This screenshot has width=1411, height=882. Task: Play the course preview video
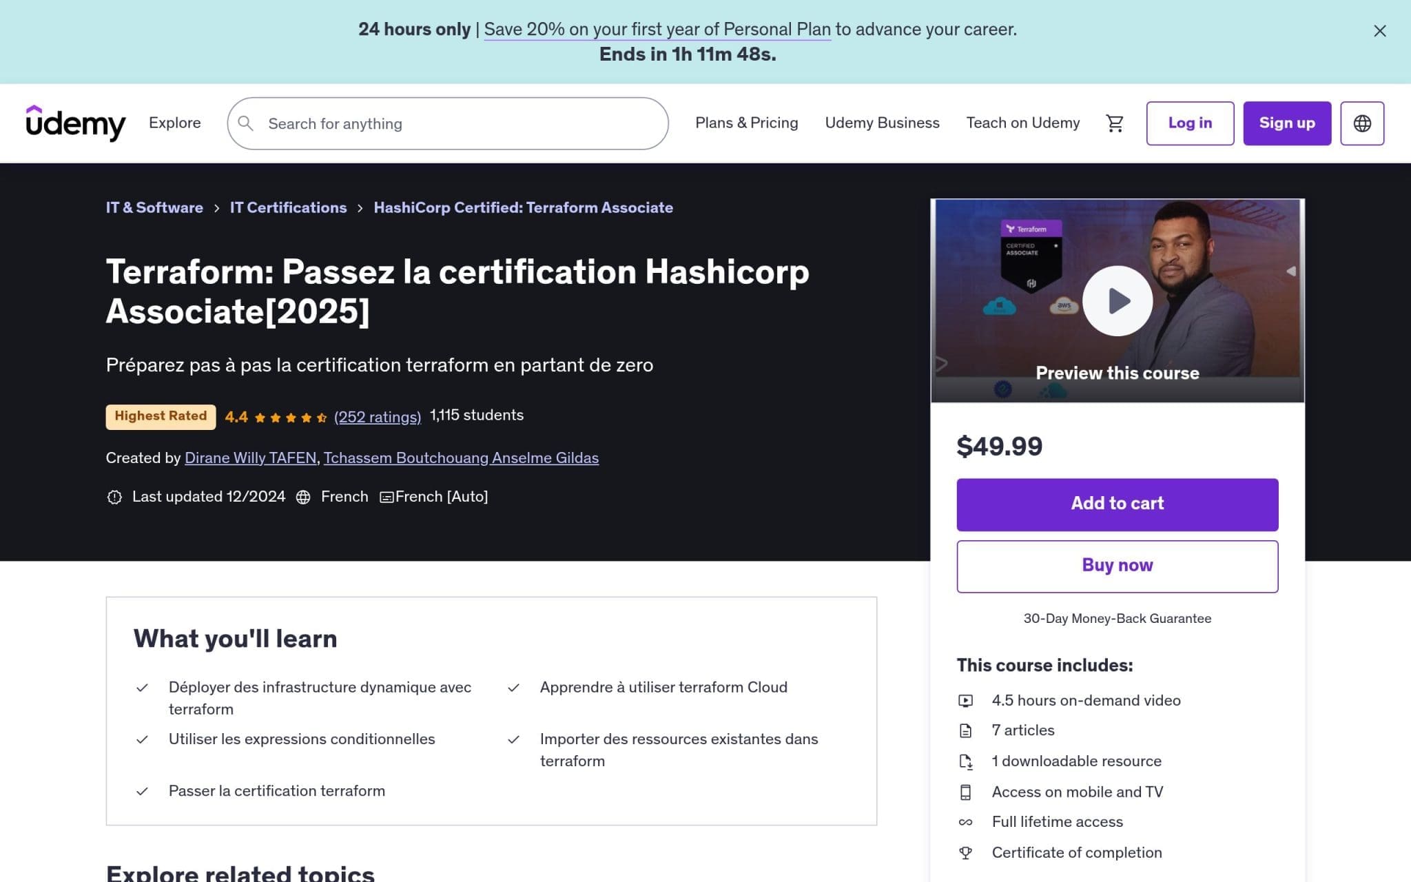[1117, 300]
